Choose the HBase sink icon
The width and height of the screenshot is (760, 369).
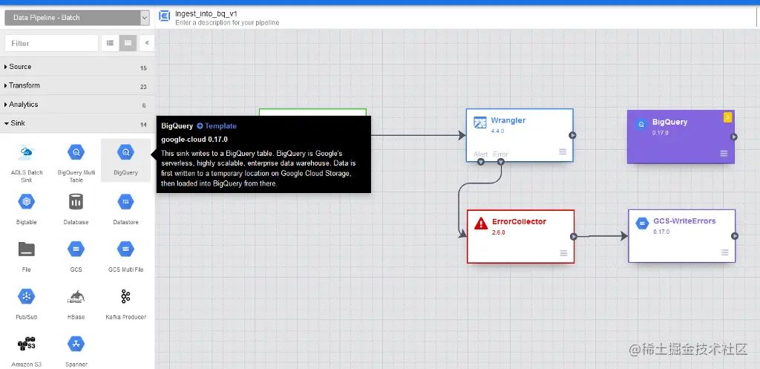[76, 296]
